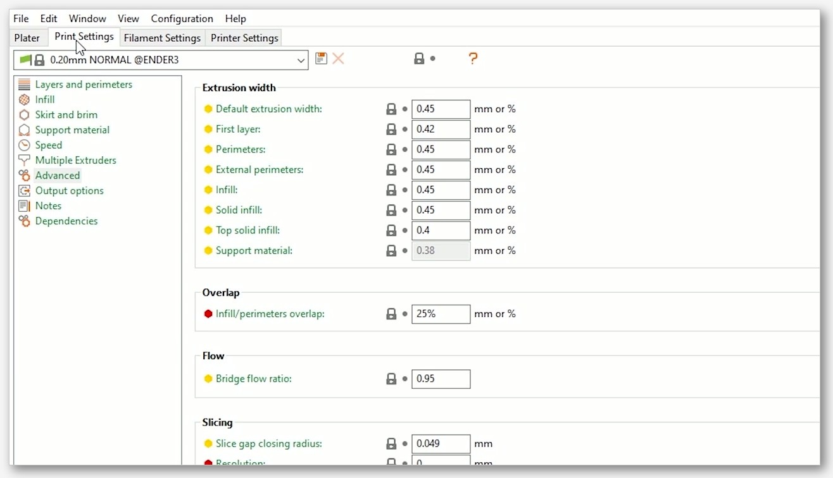Click the Multiple Extruders funnel icon
Image resolution: width=833 pixels, height=478 pixels.
click(24, 161)
